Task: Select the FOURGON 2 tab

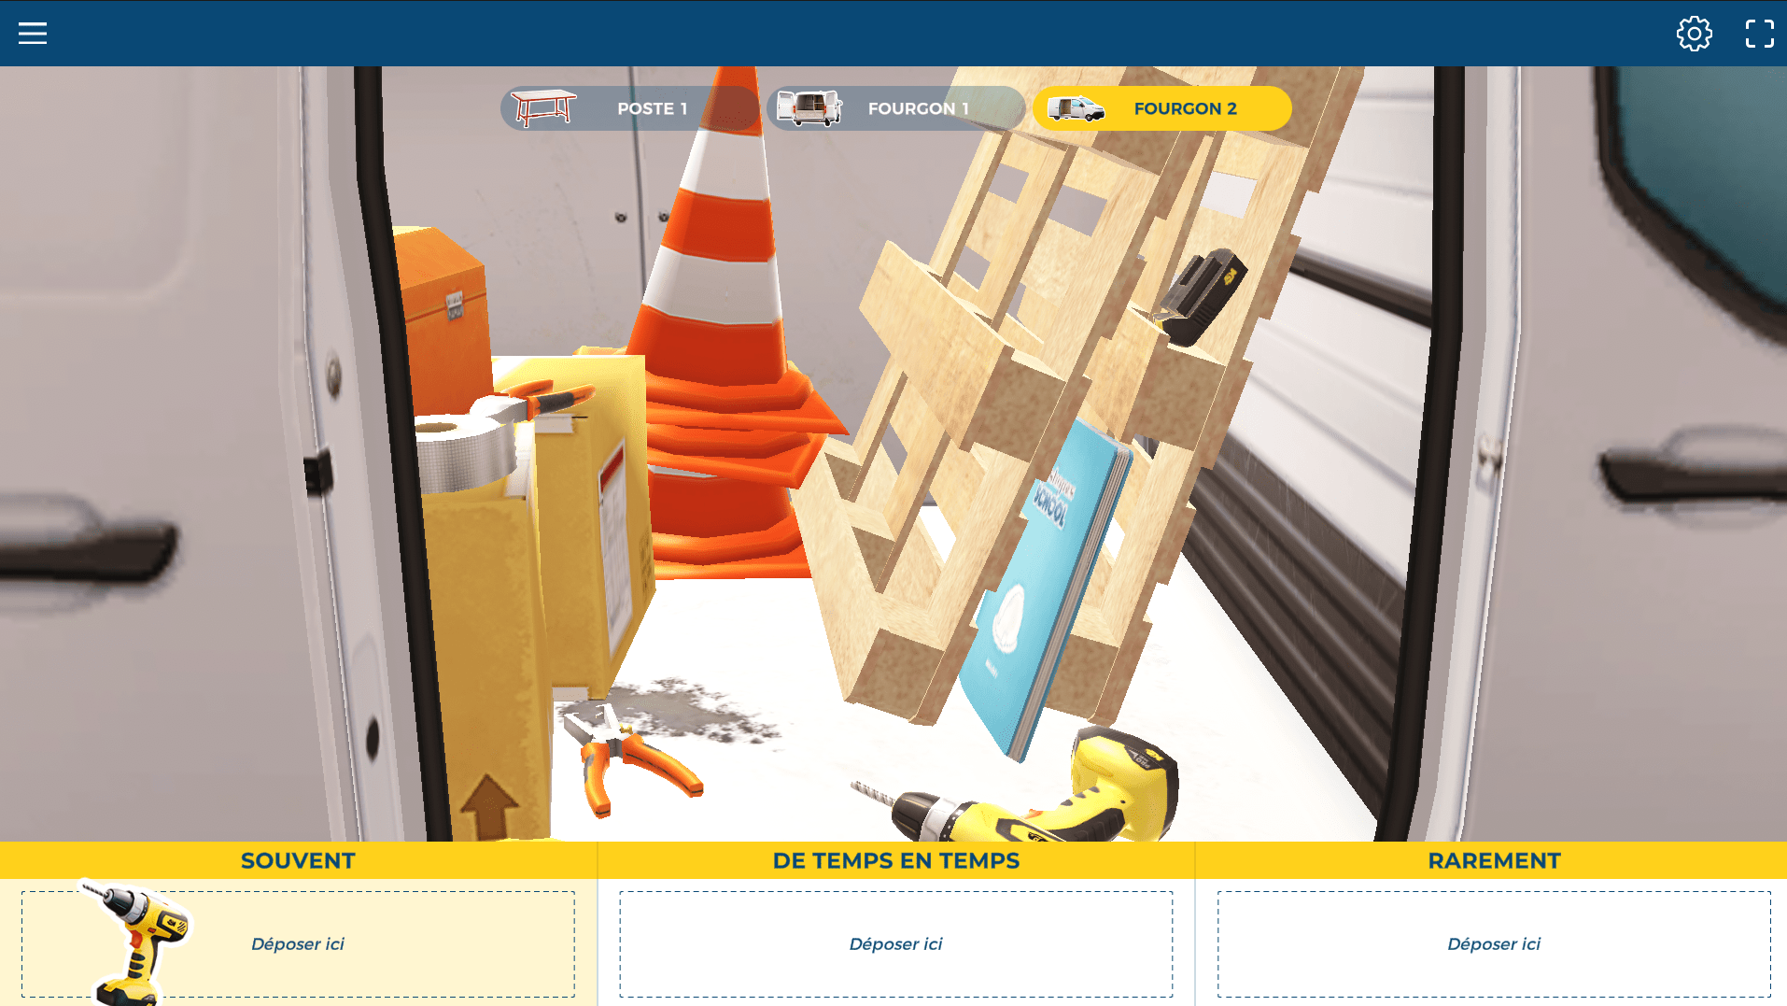Action: (x=1161, y=108)
